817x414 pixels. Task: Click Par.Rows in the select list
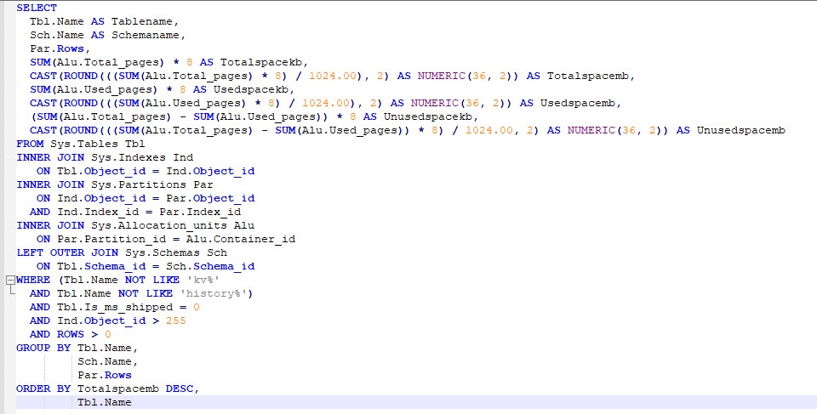click(57, 48)
